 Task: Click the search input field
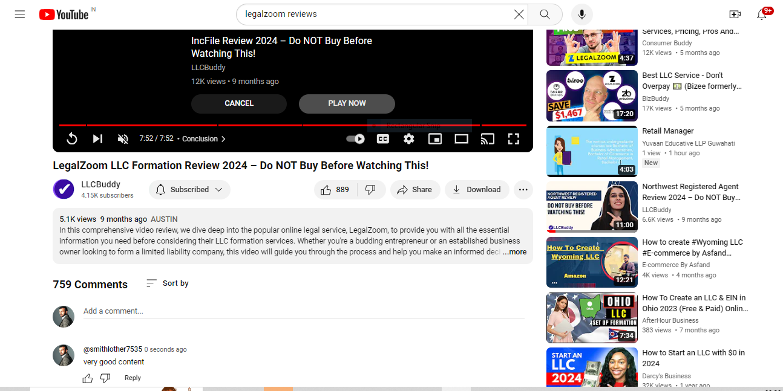point(378,15)
